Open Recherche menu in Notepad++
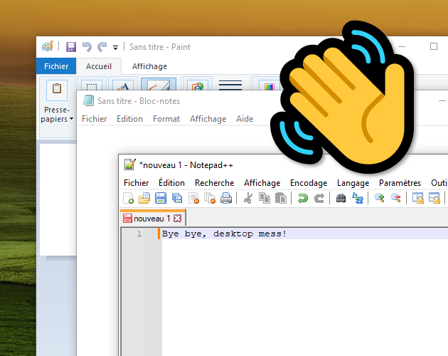The image size is (448, 356). (215, 183)
